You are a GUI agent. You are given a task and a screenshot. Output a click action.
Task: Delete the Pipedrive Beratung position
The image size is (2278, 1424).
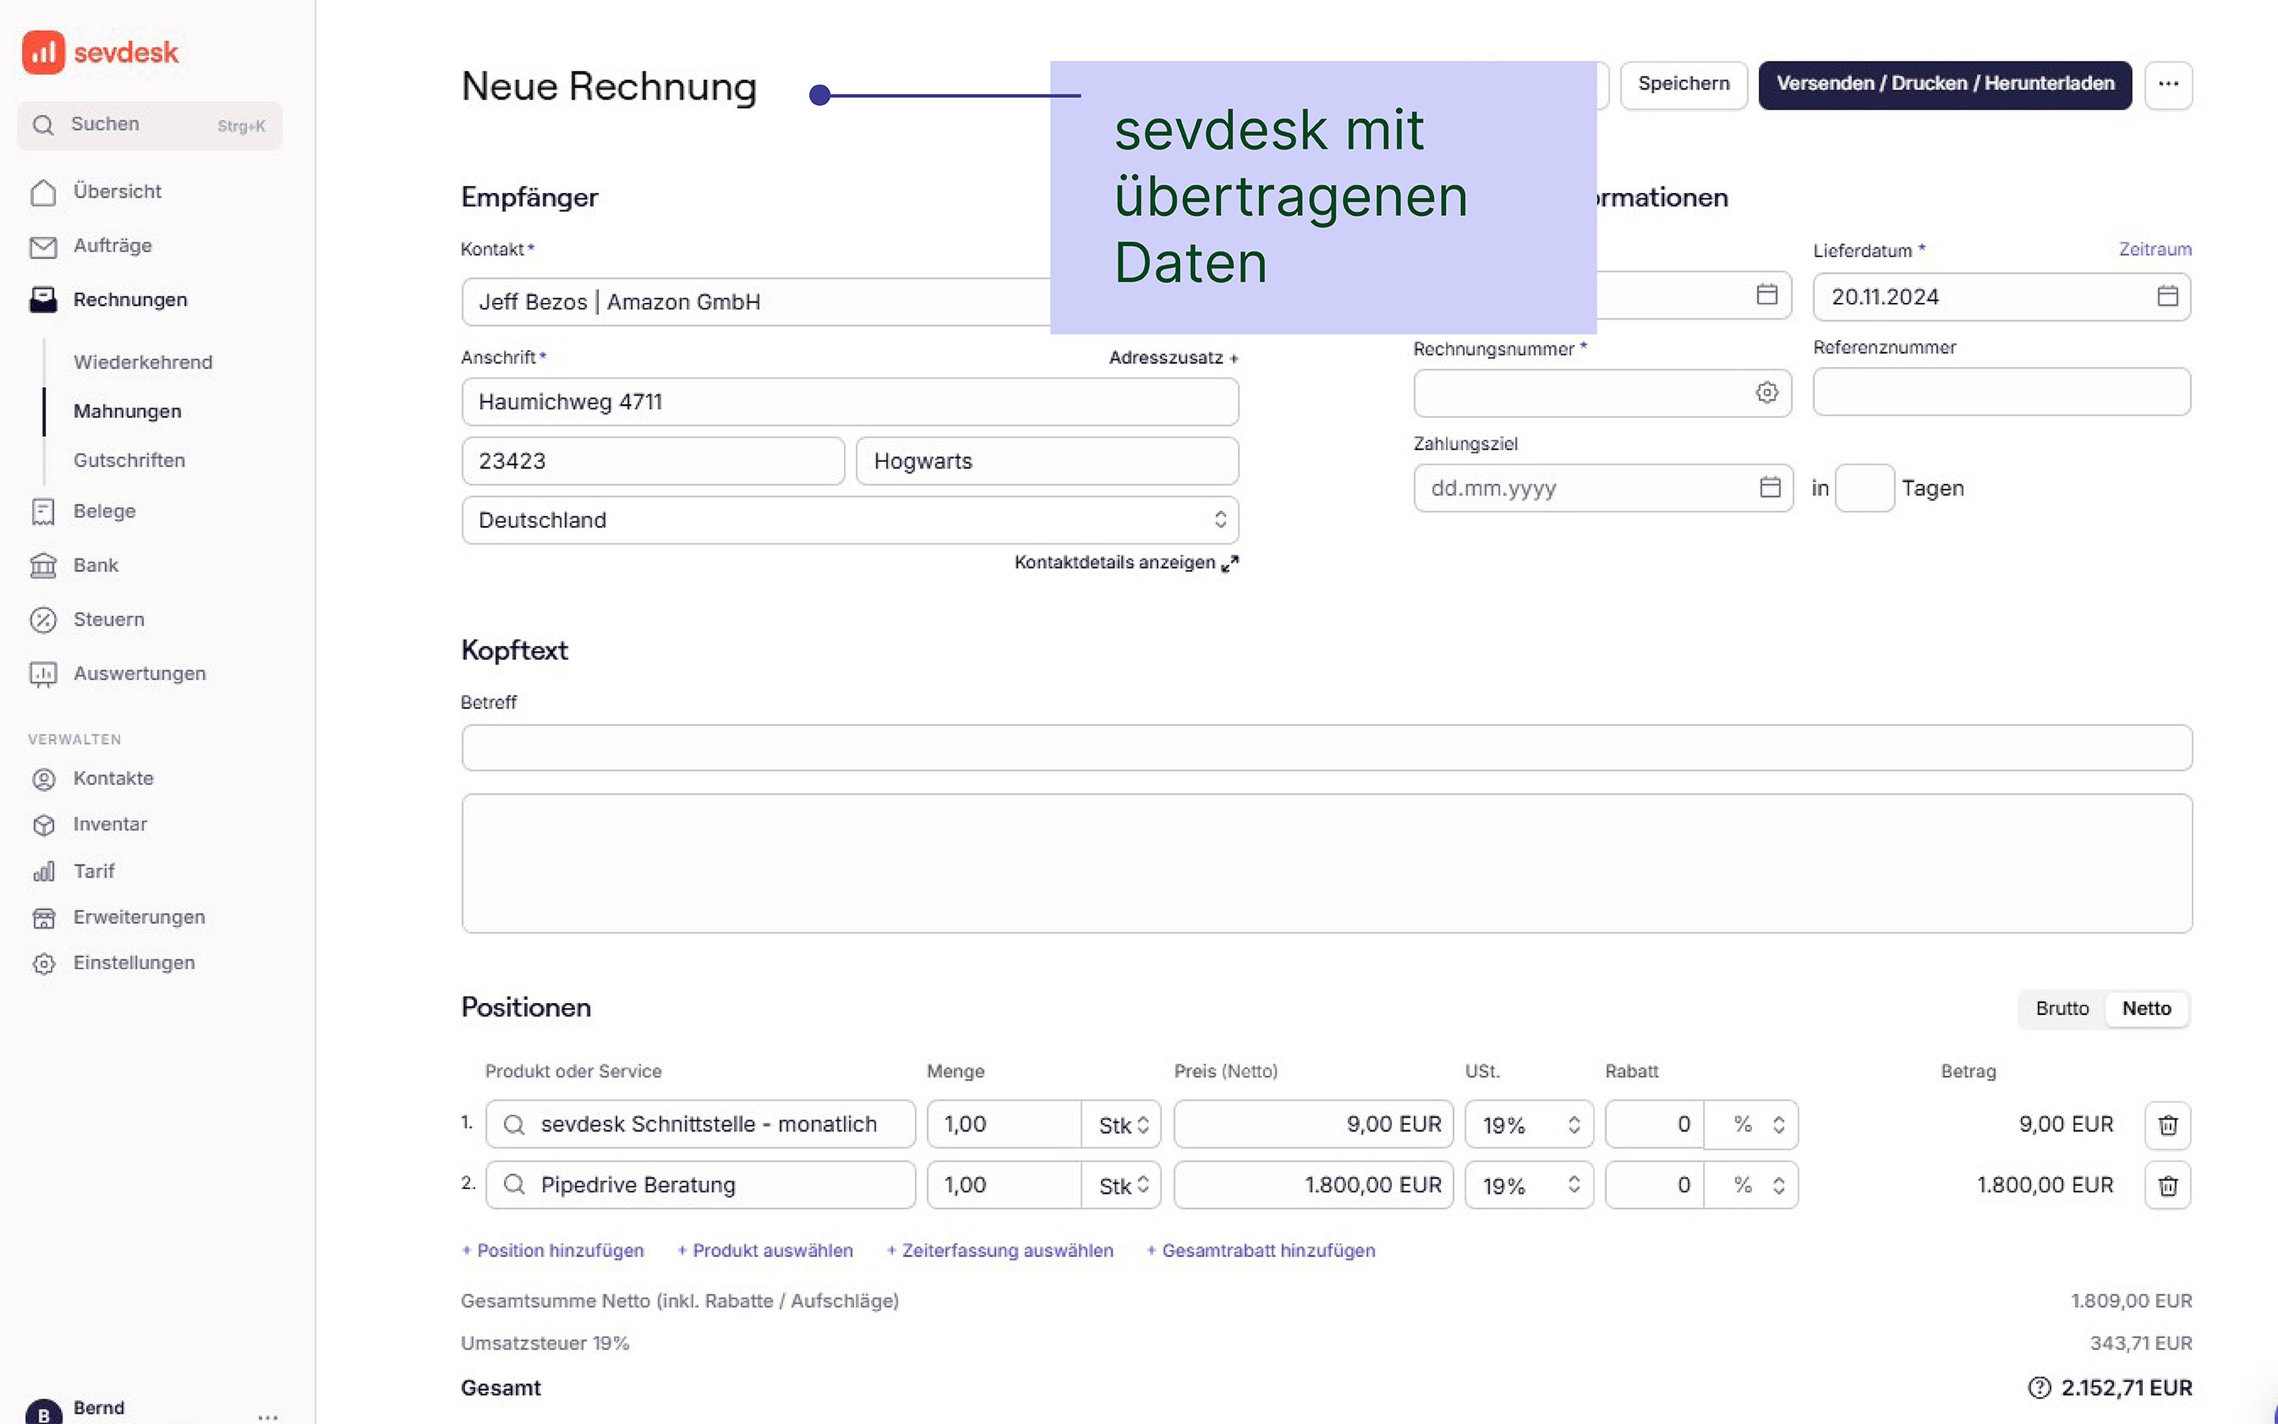[x=2167, y=1185]
